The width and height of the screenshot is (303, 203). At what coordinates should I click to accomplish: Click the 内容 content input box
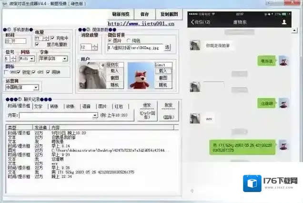(x=56, y=116)
